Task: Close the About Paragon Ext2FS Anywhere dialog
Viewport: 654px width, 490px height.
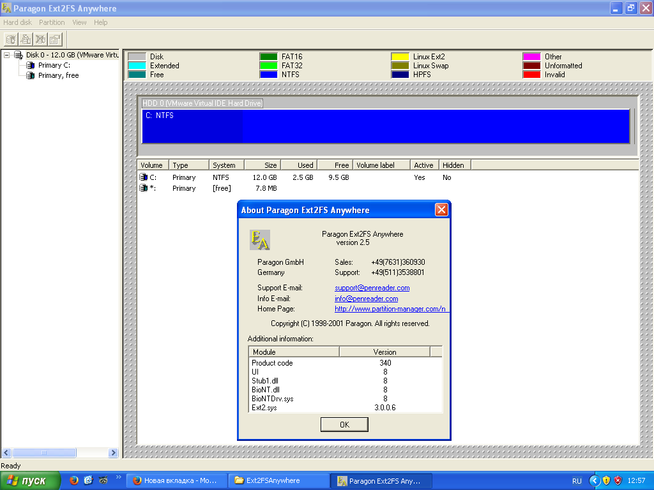Action: [x=441, y=210]
